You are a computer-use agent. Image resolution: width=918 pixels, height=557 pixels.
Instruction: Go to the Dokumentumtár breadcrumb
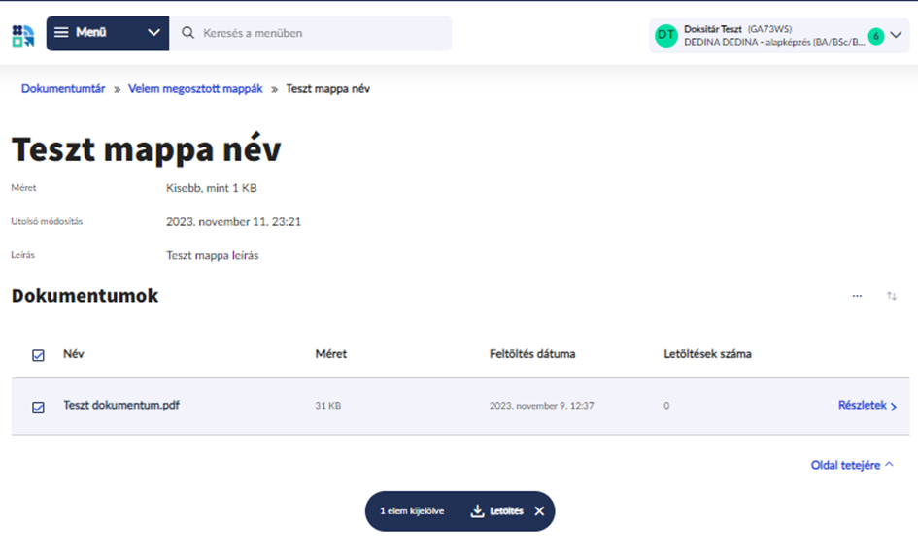click(x=63, y=89)
